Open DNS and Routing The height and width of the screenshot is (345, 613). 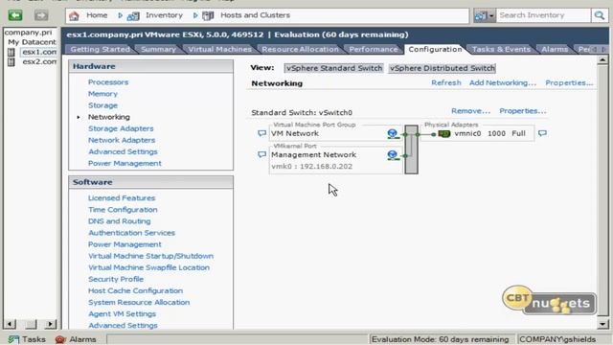(119, 221)
